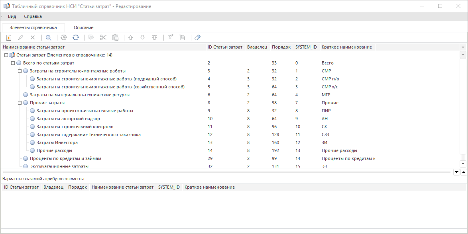Open the 'Вид' menu

12,16
